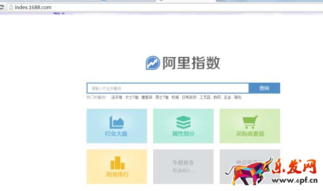Select hot keyword 五金
Image resolution: width=323 pixels, height=191 pixels.
click(x=228, y=97)
